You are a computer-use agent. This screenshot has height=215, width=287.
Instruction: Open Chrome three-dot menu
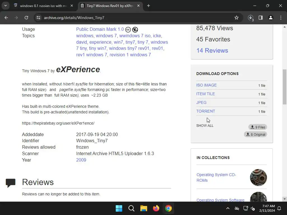click(281, 18)
